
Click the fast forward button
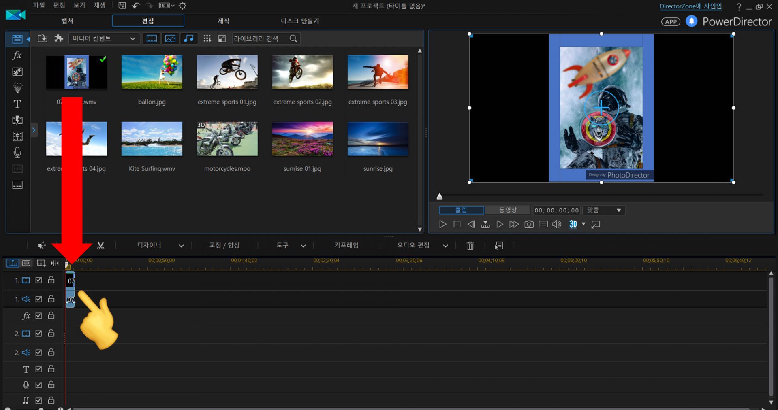514,224
